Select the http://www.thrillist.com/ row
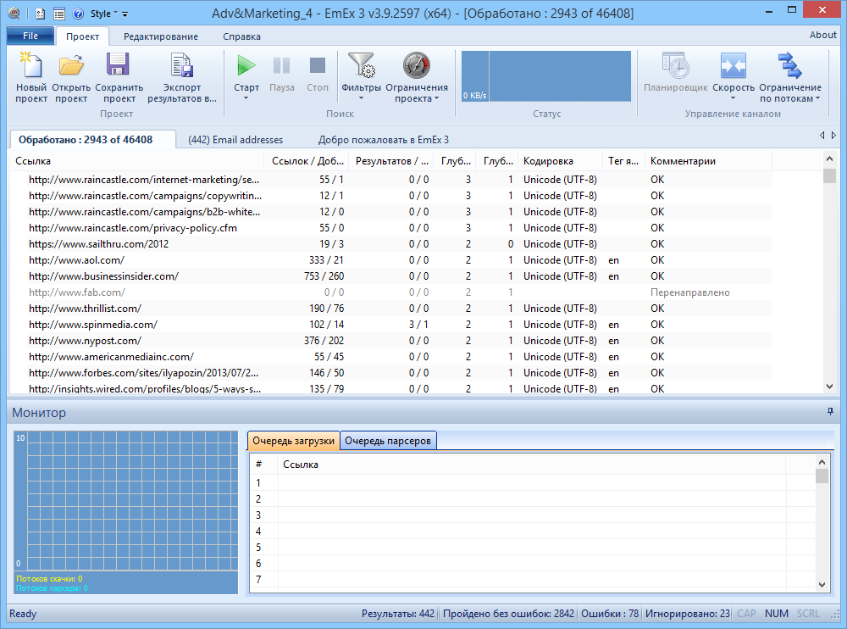 tap(391, 309)
